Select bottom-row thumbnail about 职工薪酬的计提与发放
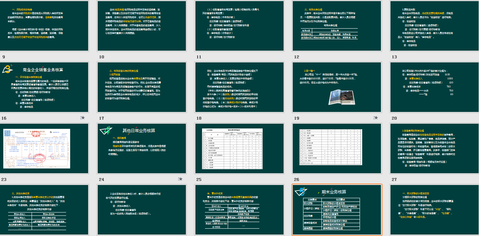Screen dimensions: 479x236 coord(434,210)
